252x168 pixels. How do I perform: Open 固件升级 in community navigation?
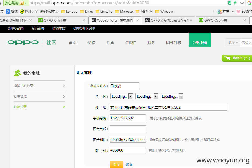(x=173, y=43)
